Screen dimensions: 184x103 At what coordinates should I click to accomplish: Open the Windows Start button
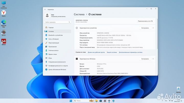click(x=71, y=101)
